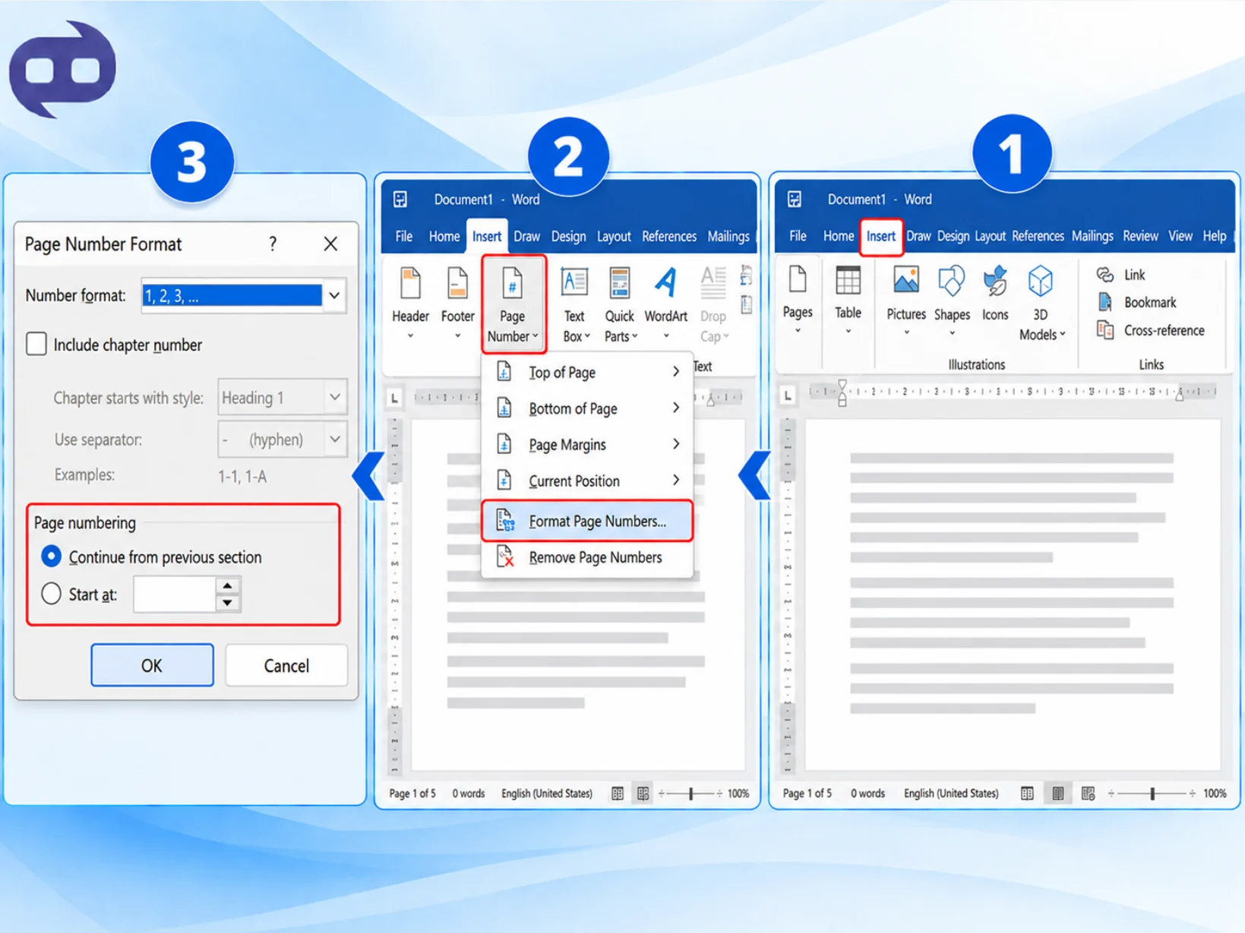The width and height of the screenshot is (1245, 933).
Task: Click Cancel in Page Number Format dialog
Action: pyautogui.click(x=286, y=665)
